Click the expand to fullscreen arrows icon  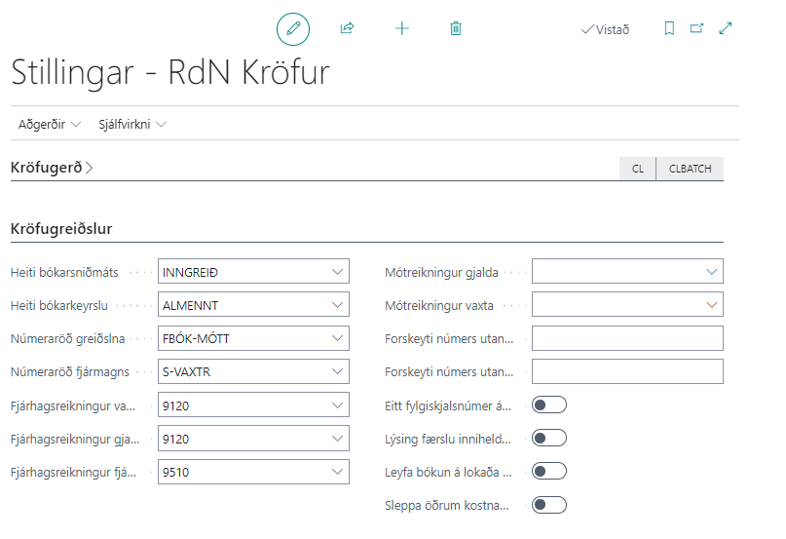tap(725, 29)
